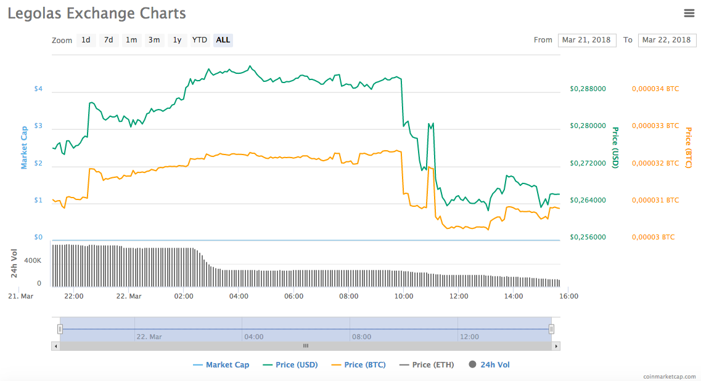Click the navigator 08:00 label
The width and height of the screenshot is (701, 381).
click(361, 337)
